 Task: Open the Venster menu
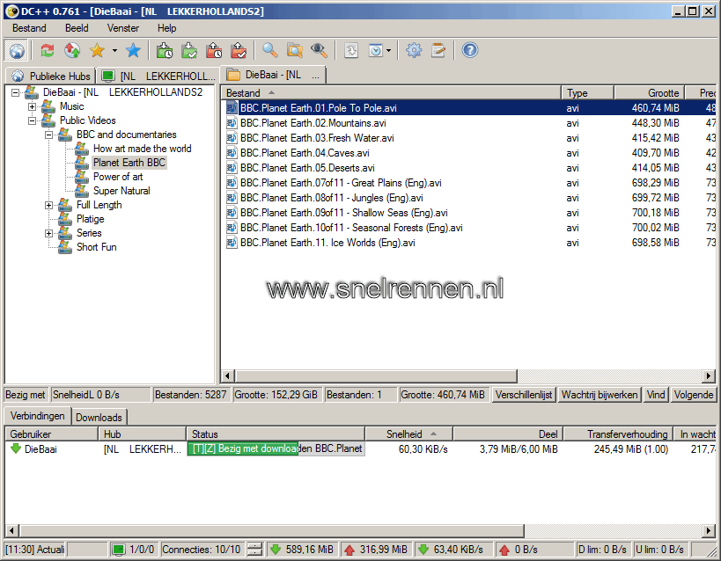(x=122, y=28)
